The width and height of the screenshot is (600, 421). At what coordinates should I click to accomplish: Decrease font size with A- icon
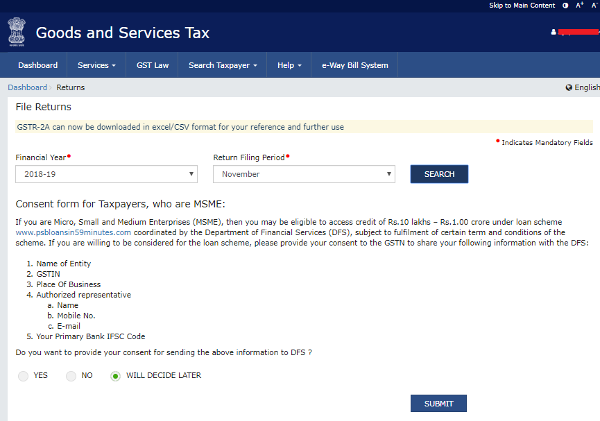[595, 5]
